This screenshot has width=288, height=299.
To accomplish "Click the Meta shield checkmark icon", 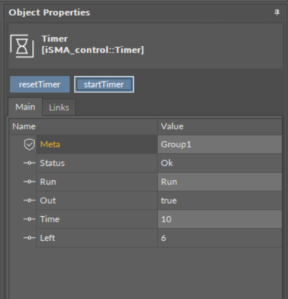I will [29, 144].
